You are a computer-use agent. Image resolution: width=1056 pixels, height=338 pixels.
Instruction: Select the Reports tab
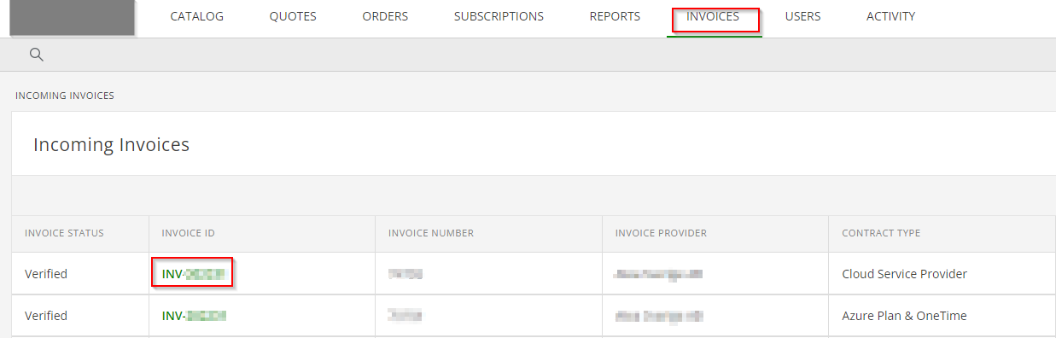pyautogui.click(x=615, y=16)
